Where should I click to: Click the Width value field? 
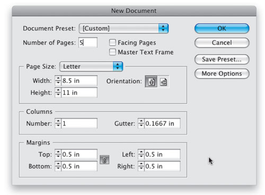(79, 81)
